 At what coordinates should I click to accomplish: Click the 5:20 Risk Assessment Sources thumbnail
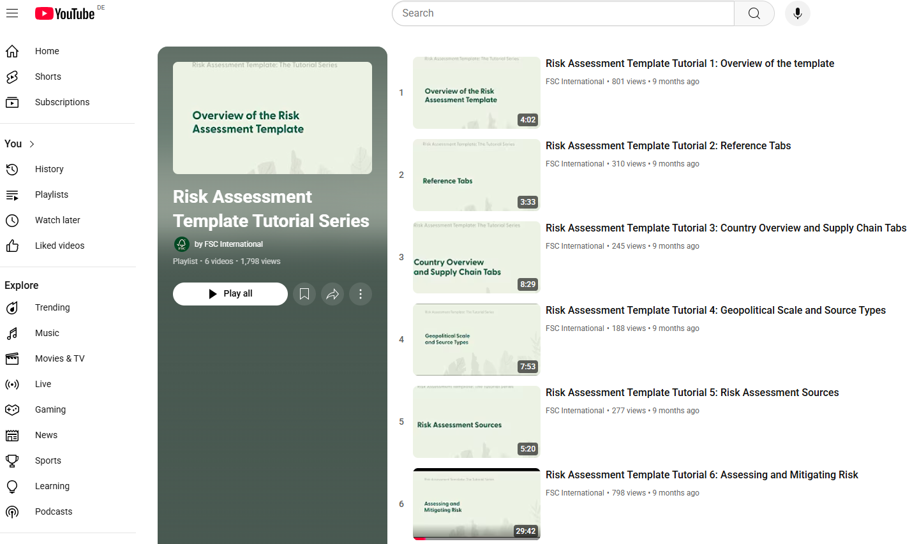(x=477, y=422)
